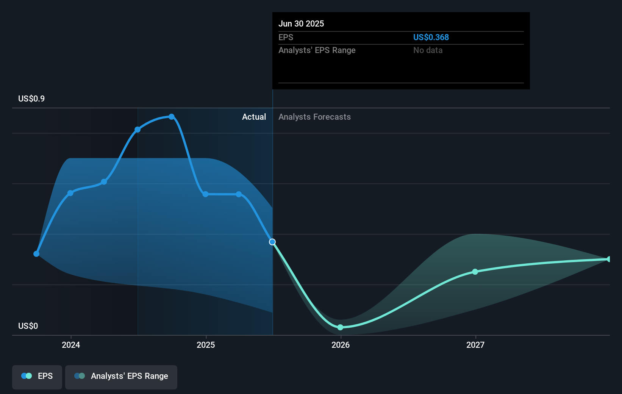Click the highlighted Jun 30 2025 EPS data point
The width and height of the screenshot is (622, 394).
pos(272,242)
